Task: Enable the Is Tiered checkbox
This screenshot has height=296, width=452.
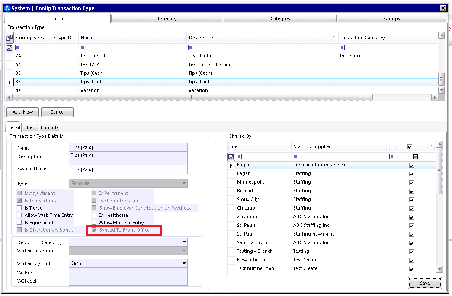Action: point(19,208)
